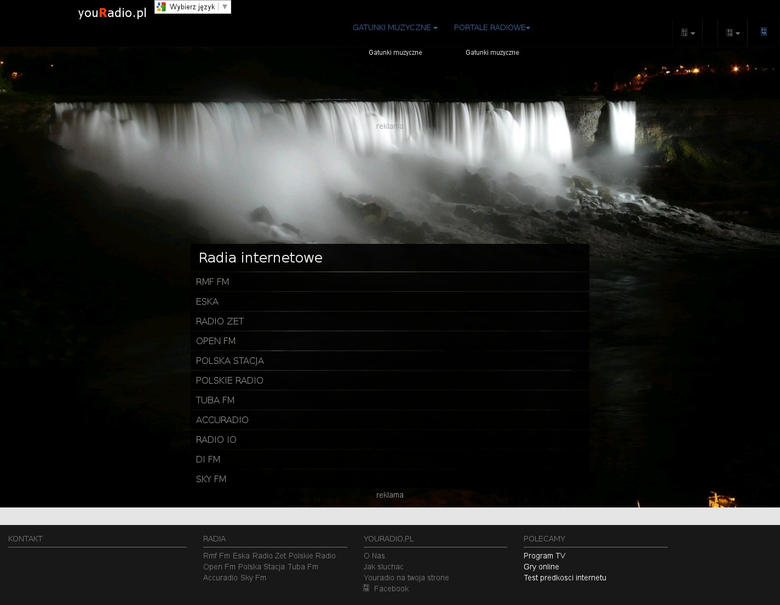Image resolution: width=780 pixels, height=605 pixels.
Task: Expand the PORTALE RADIOWE menu
Action: pos(491,27)
